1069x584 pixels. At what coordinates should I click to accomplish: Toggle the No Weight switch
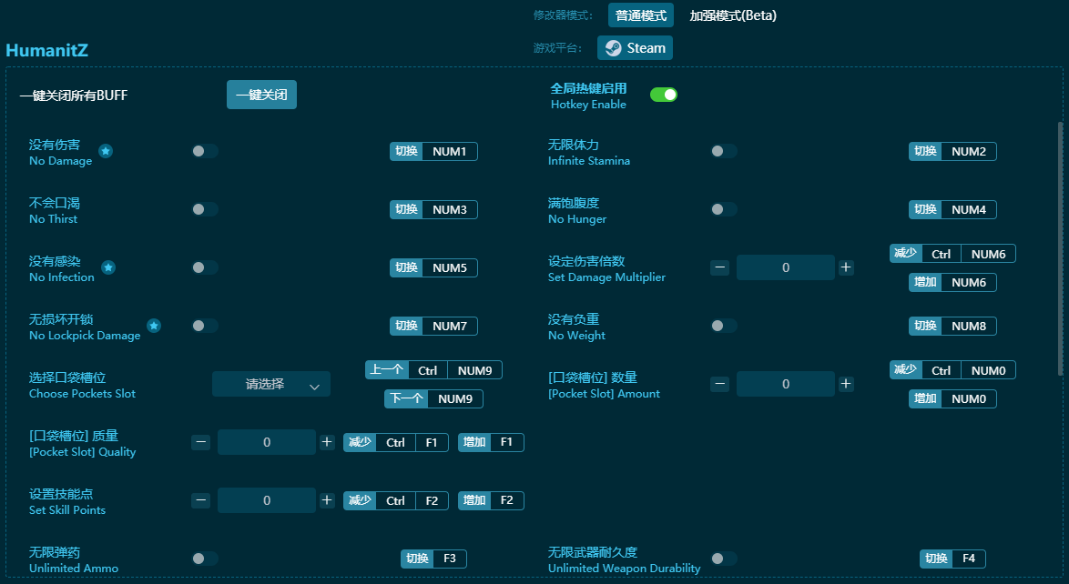click(x=724, y=325)
